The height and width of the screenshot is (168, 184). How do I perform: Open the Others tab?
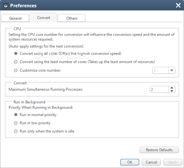(x=72, y=18)
